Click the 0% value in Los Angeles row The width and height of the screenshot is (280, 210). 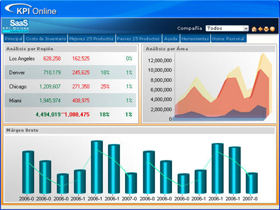coord(129,59)
